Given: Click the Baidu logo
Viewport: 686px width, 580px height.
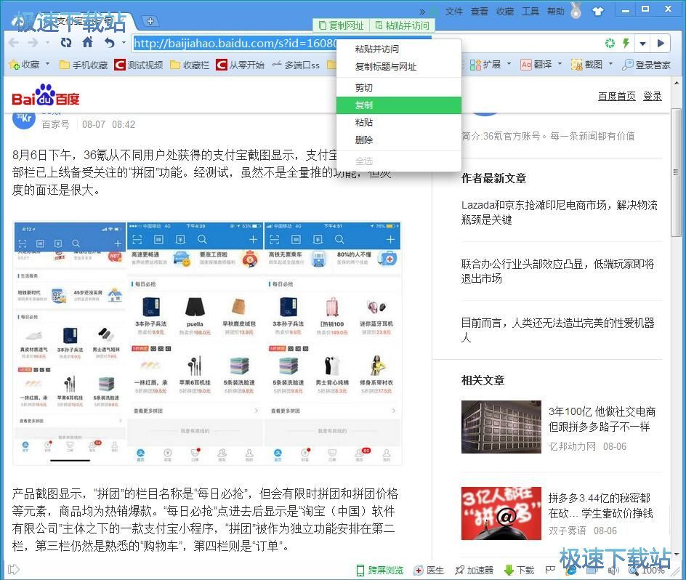Looking at the screenshot, I should coord(46,95).
